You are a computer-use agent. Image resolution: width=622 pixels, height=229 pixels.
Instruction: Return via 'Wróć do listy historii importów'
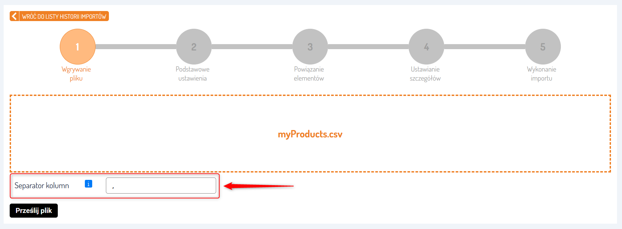point(64,16)
